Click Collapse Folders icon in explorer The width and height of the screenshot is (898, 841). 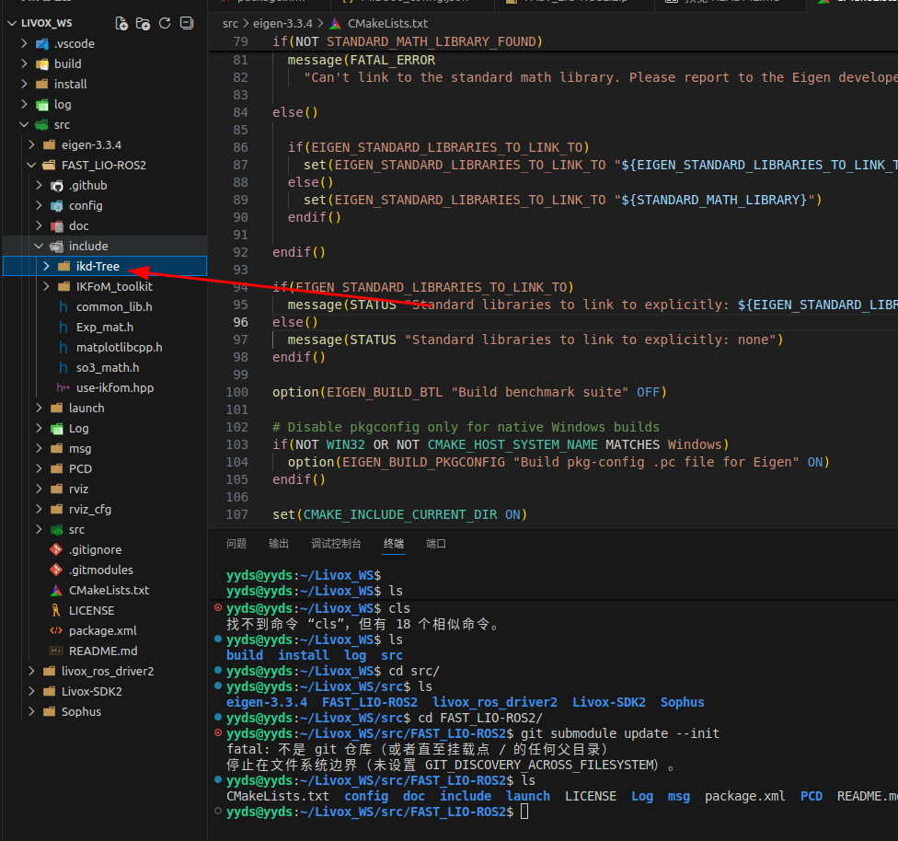pyautogui.click(x=187, y=23)
